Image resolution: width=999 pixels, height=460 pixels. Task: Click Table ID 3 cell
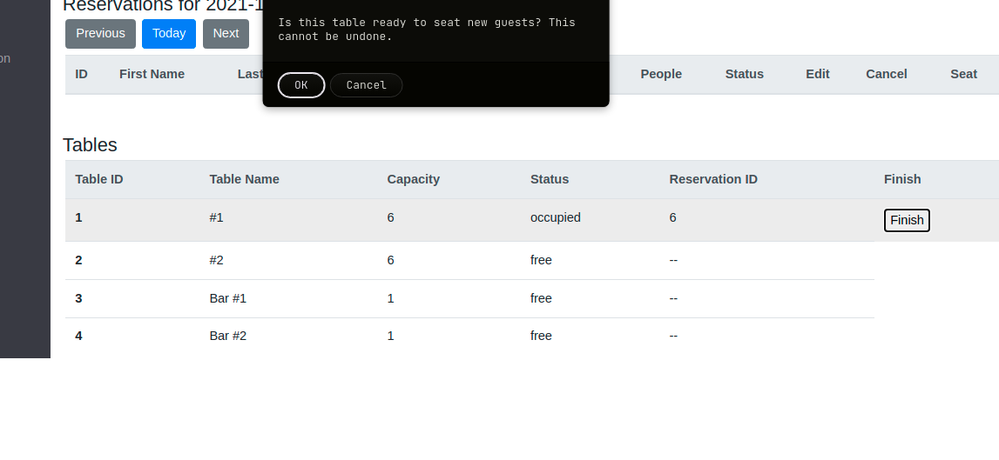pos(78,298)
